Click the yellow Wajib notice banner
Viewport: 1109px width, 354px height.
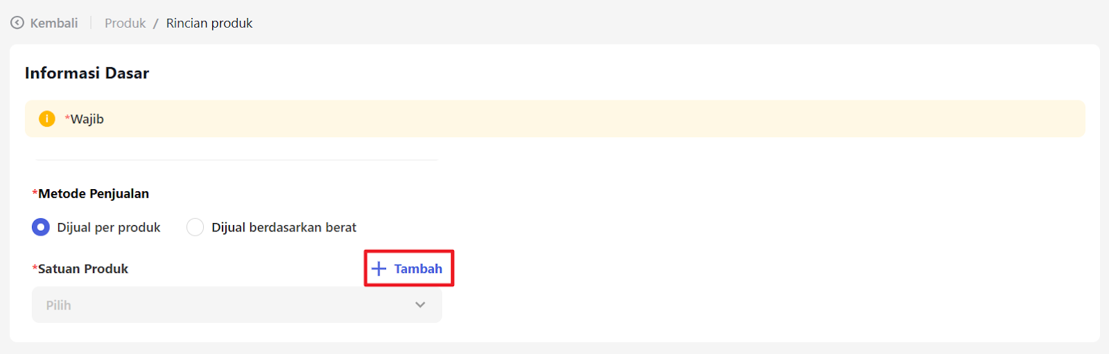point(554,119)
